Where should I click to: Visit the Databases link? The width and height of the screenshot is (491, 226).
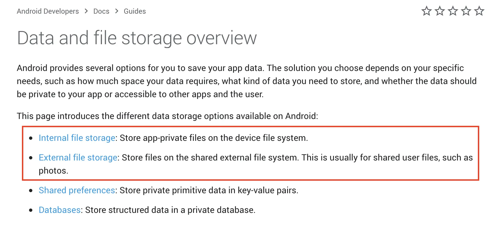click(59, 210)
